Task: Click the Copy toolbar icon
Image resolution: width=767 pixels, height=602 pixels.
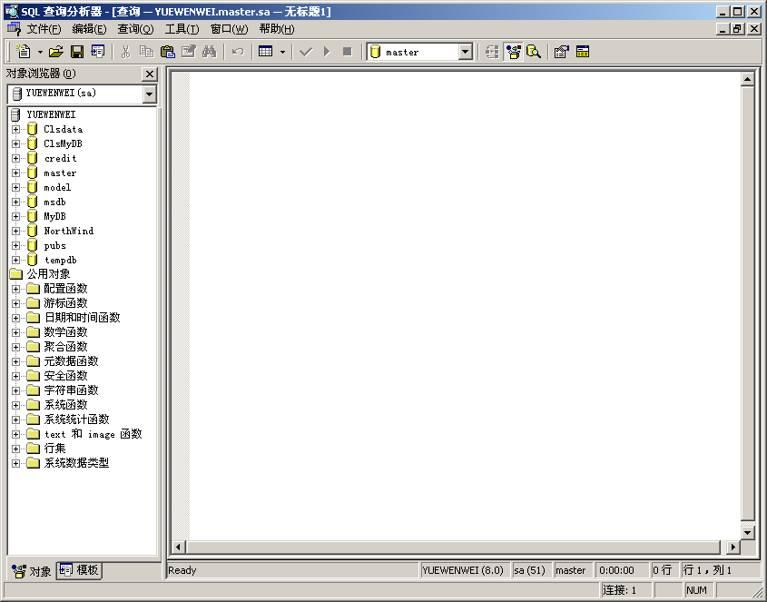Action: [x=146, y=52]
